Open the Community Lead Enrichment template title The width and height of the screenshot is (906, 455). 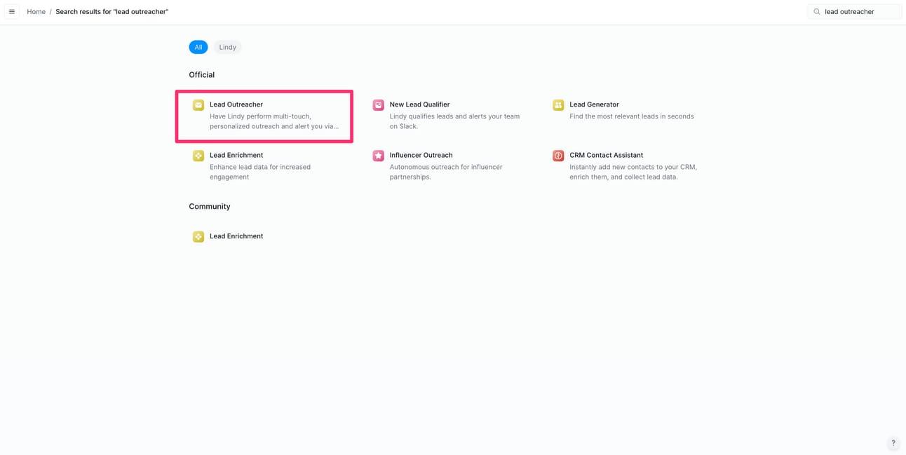236,236
